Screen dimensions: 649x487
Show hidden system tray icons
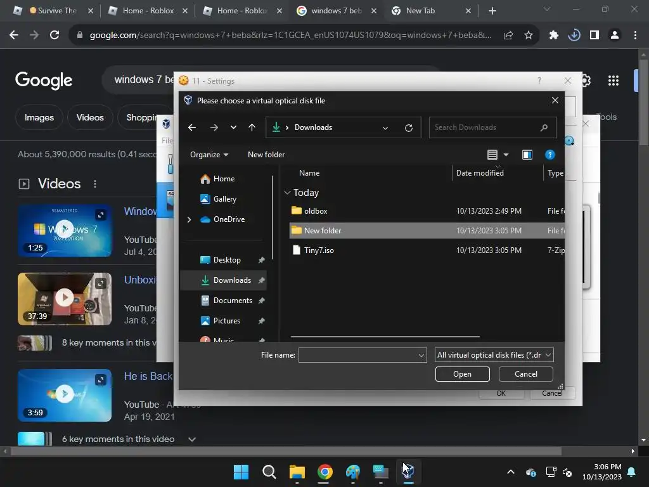(x=511, y=472)
